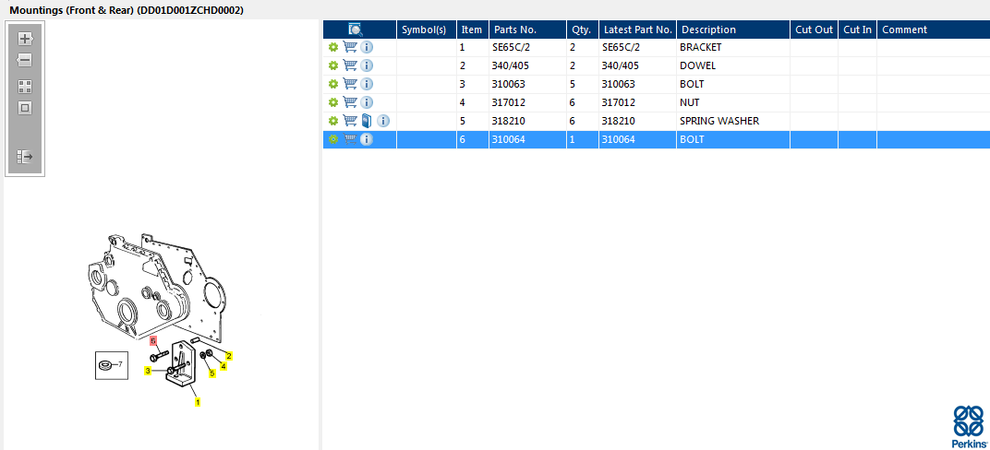990x450 pixels.
Task: Click parts number 310063 cell
Action: [x=527, y=84]
